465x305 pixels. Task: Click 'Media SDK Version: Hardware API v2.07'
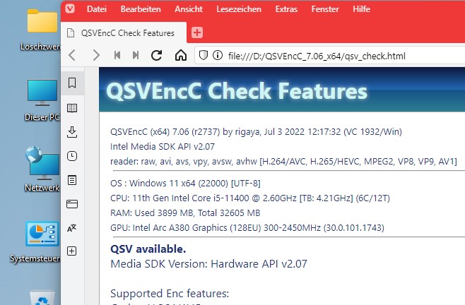pos(208,264)
